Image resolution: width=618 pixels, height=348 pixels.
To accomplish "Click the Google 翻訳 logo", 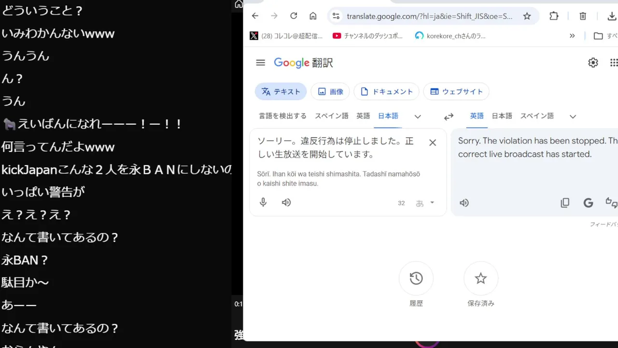I will (303, 63).
